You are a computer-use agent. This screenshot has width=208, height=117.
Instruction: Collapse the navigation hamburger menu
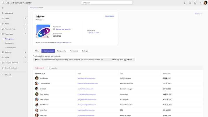(3, 8)
